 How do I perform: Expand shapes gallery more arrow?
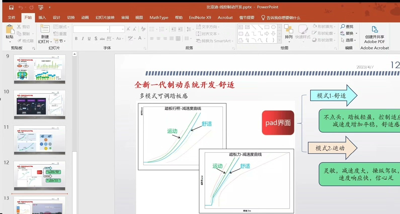[279, 40]
